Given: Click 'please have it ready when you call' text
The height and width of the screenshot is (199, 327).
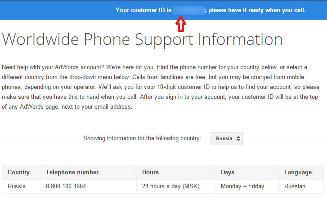Looking at the screenshot, I should (x=257, y=10).
